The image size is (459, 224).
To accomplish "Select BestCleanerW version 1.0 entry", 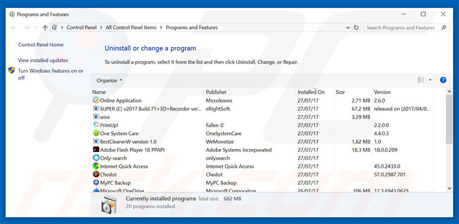I will tap(128, 141).
